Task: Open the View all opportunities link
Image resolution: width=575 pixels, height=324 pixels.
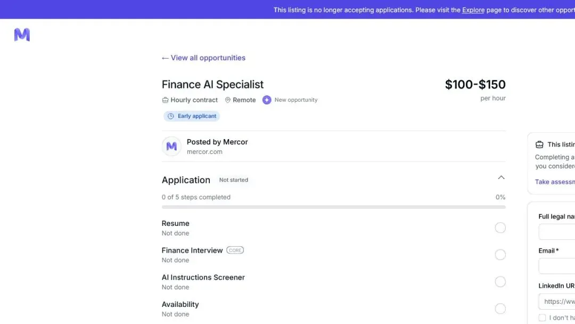Action: click(203, 58)
